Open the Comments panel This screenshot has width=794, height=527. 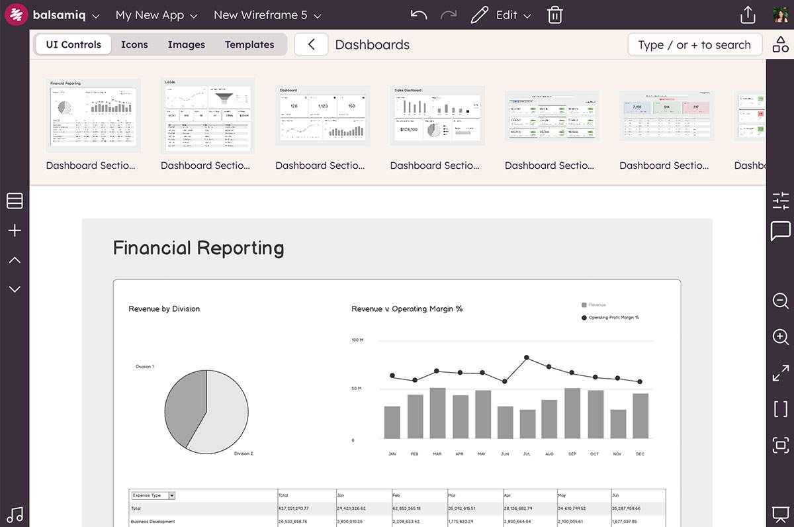pos(780,231)
